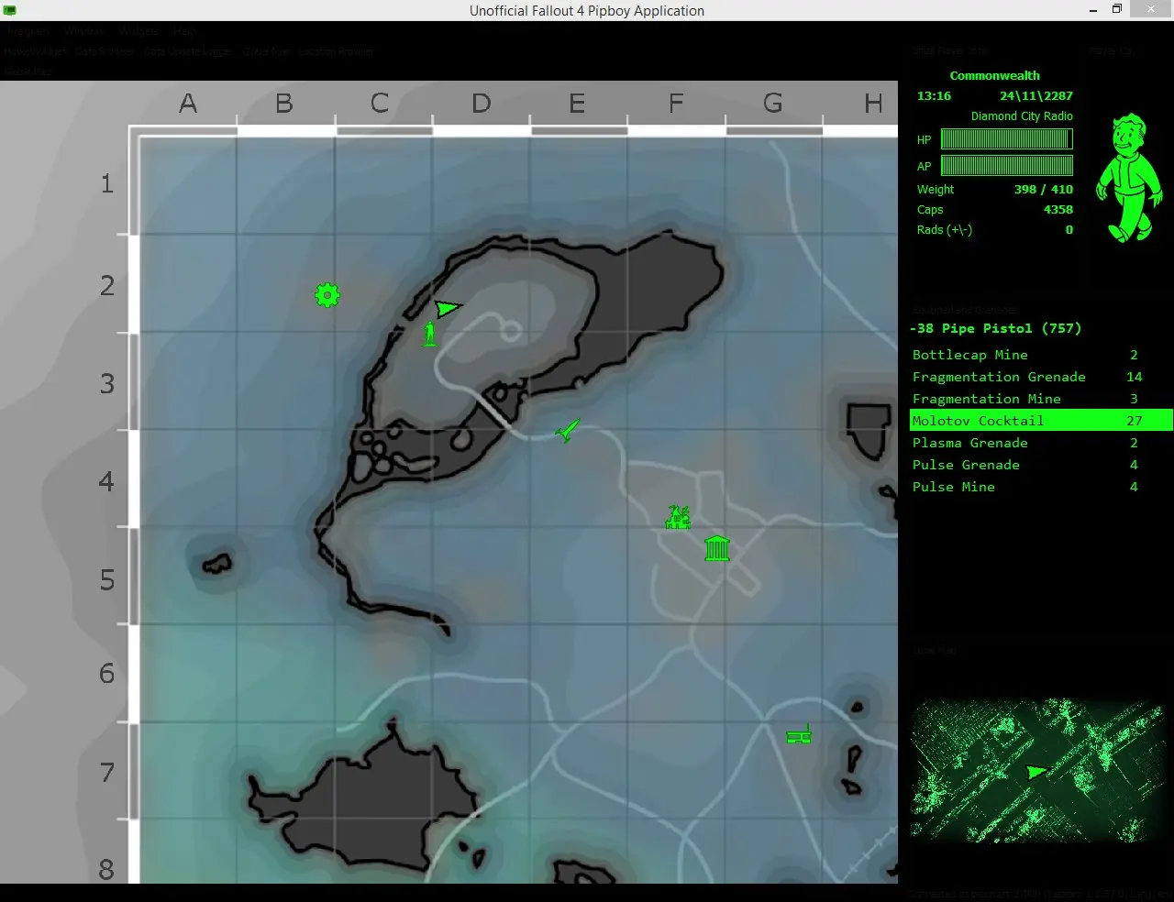The width and height of the screenshot is (1174, 902).
Task: Select Pulse Mine in the list
Action: [x=1041, y=487]
